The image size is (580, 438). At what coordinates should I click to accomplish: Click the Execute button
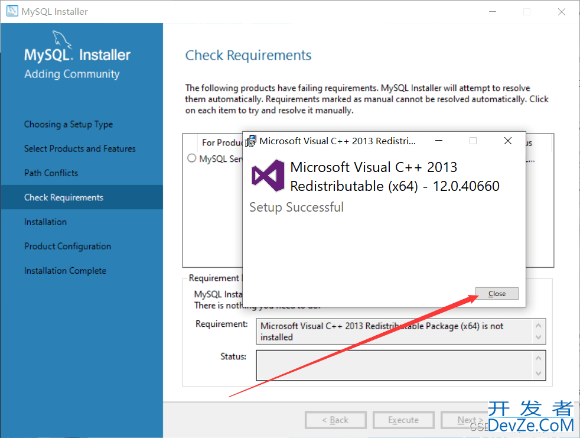click(x=403, y=420)
